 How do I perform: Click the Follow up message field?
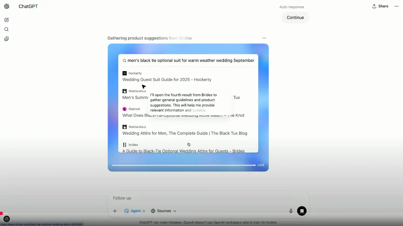(208, 198)
